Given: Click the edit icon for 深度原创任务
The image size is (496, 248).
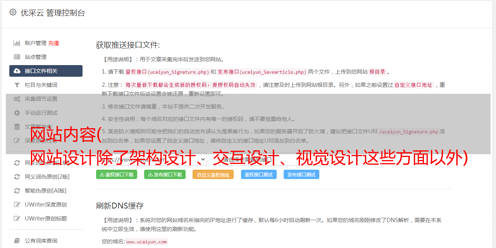Looking at the screenshot, I should pyautogui.click(x=17, y=141).
